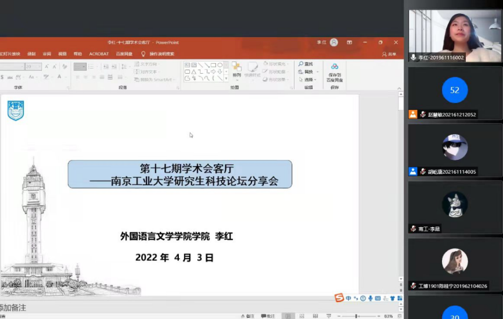Image resolution: width=503 pixels, height=319 pixels.
Task: Open 形状轮廓 shape outline dropdown
Action: click(x=276, y=71)
